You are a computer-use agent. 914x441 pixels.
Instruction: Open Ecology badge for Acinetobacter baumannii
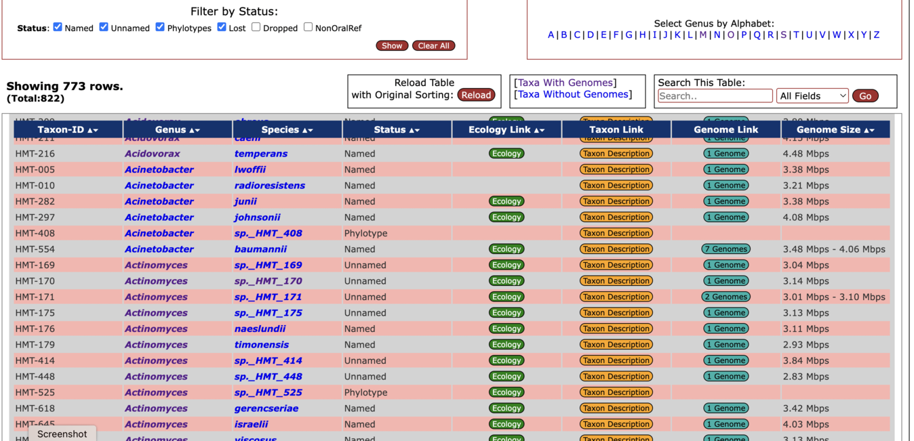point(506,249)
